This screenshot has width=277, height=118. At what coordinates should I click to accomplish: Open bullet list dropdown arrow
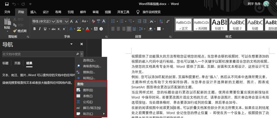(117, 22)
